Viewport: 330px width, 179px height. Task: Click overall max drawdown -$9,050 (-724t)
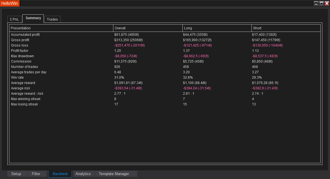(126, 56)
